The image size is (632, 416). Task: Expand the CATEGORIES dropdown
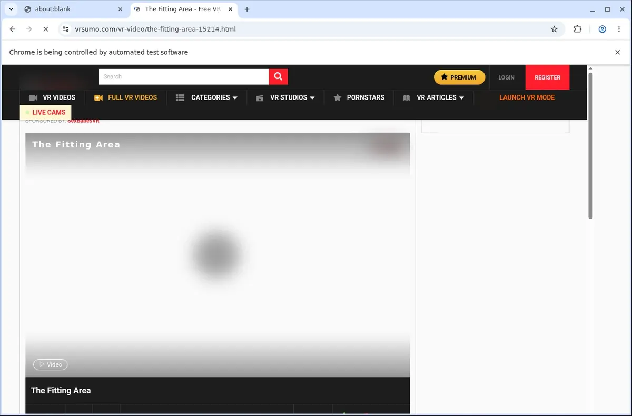pyautogui.click(x=207, y=97)
